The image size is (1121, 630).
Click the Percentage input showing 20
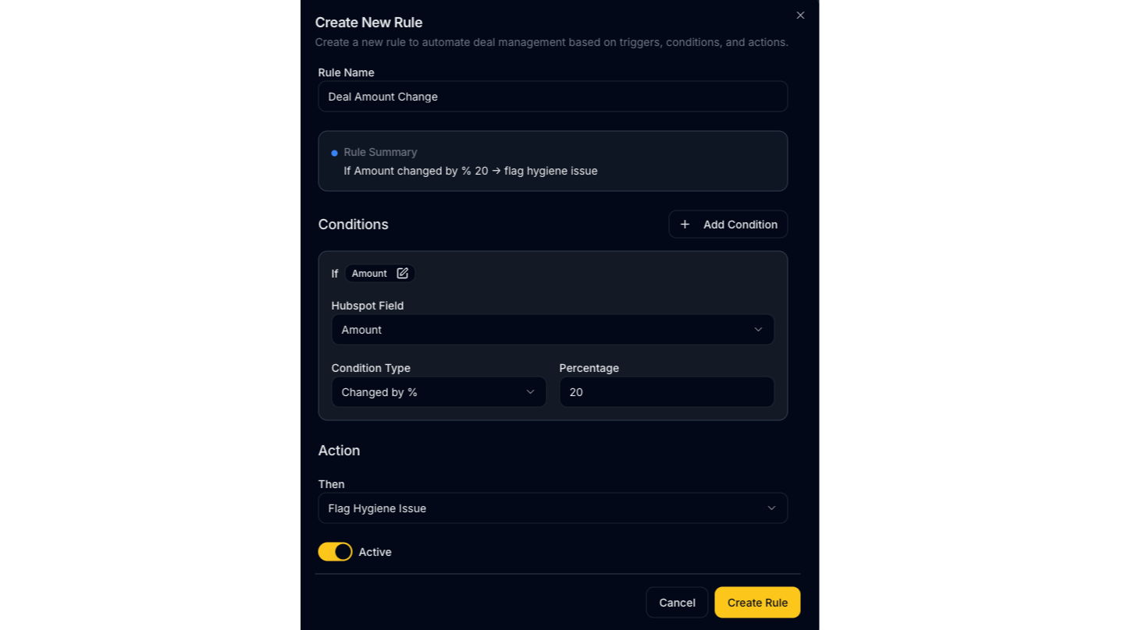pyautogui.click(x=666, y=392)
